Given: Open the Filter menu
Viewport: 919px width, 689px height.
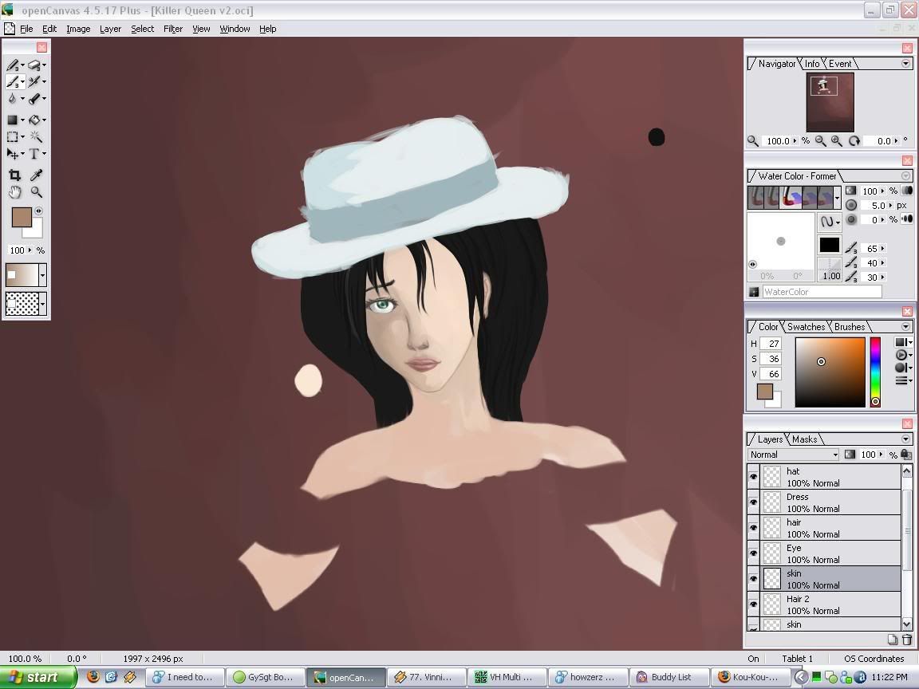Looking at the screenshot, I should (173, 29).
